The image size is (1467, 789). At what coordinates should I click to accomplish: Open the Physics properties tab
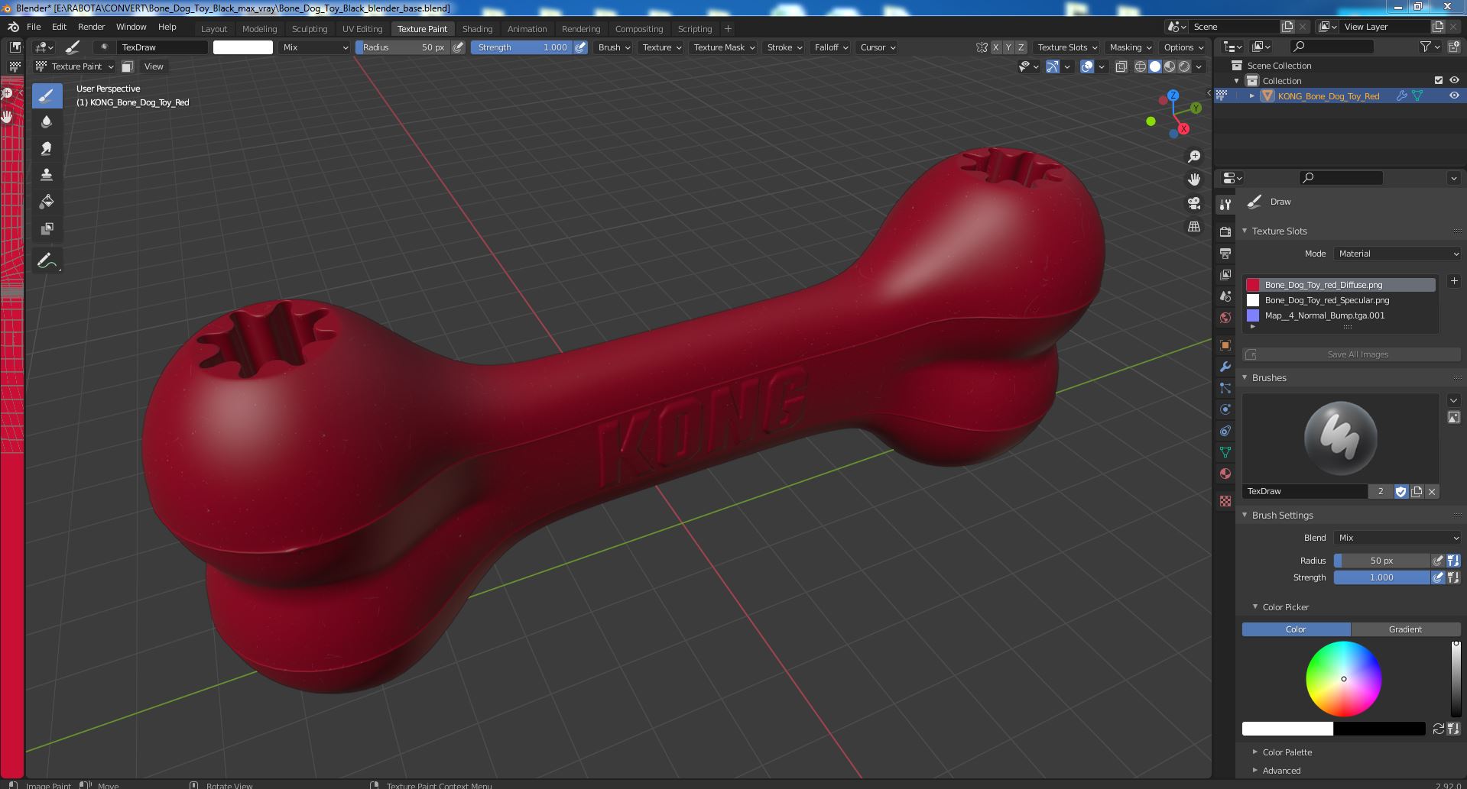[1225, 409]
